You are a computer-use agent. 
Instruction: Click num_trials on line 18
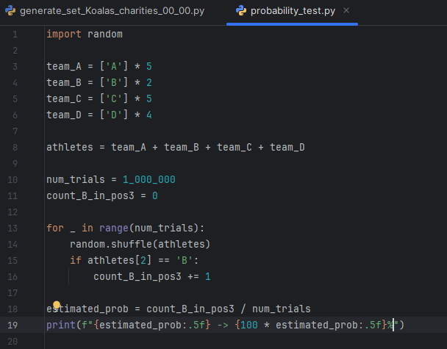282,309
